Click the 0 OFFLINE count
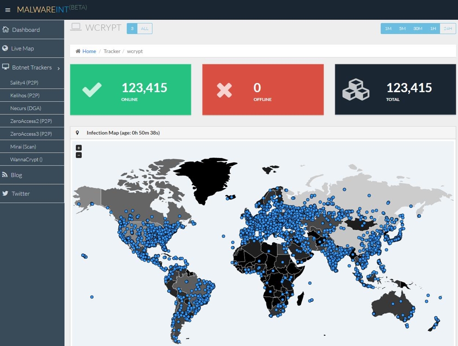Image resolution: width=458 pixels, height=346 pixels. point(257,88)
